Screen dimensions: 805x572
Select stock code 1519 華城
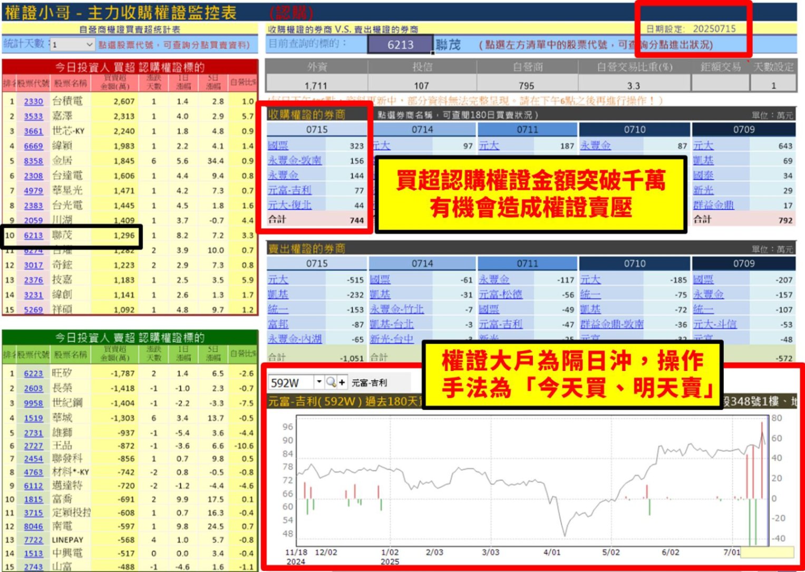(33, 418)
